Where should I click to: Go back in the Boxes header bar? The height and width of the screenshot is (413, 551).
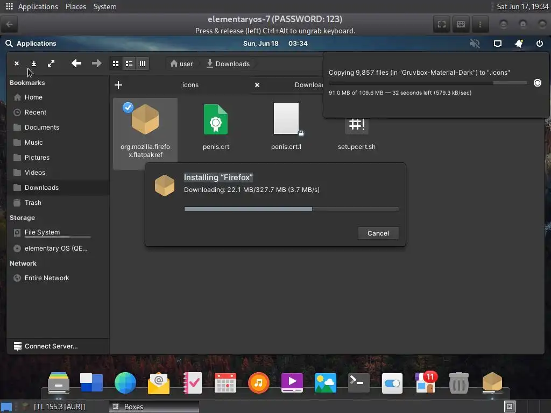point(10,24)
